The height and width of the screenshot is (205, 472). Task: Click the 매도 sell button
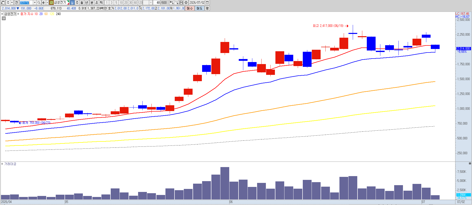click(199, 8)
